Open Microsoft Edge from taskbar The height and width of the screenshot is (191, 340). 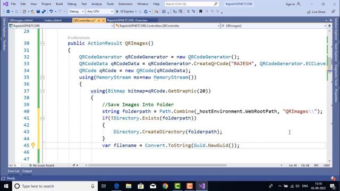[116, 186]
